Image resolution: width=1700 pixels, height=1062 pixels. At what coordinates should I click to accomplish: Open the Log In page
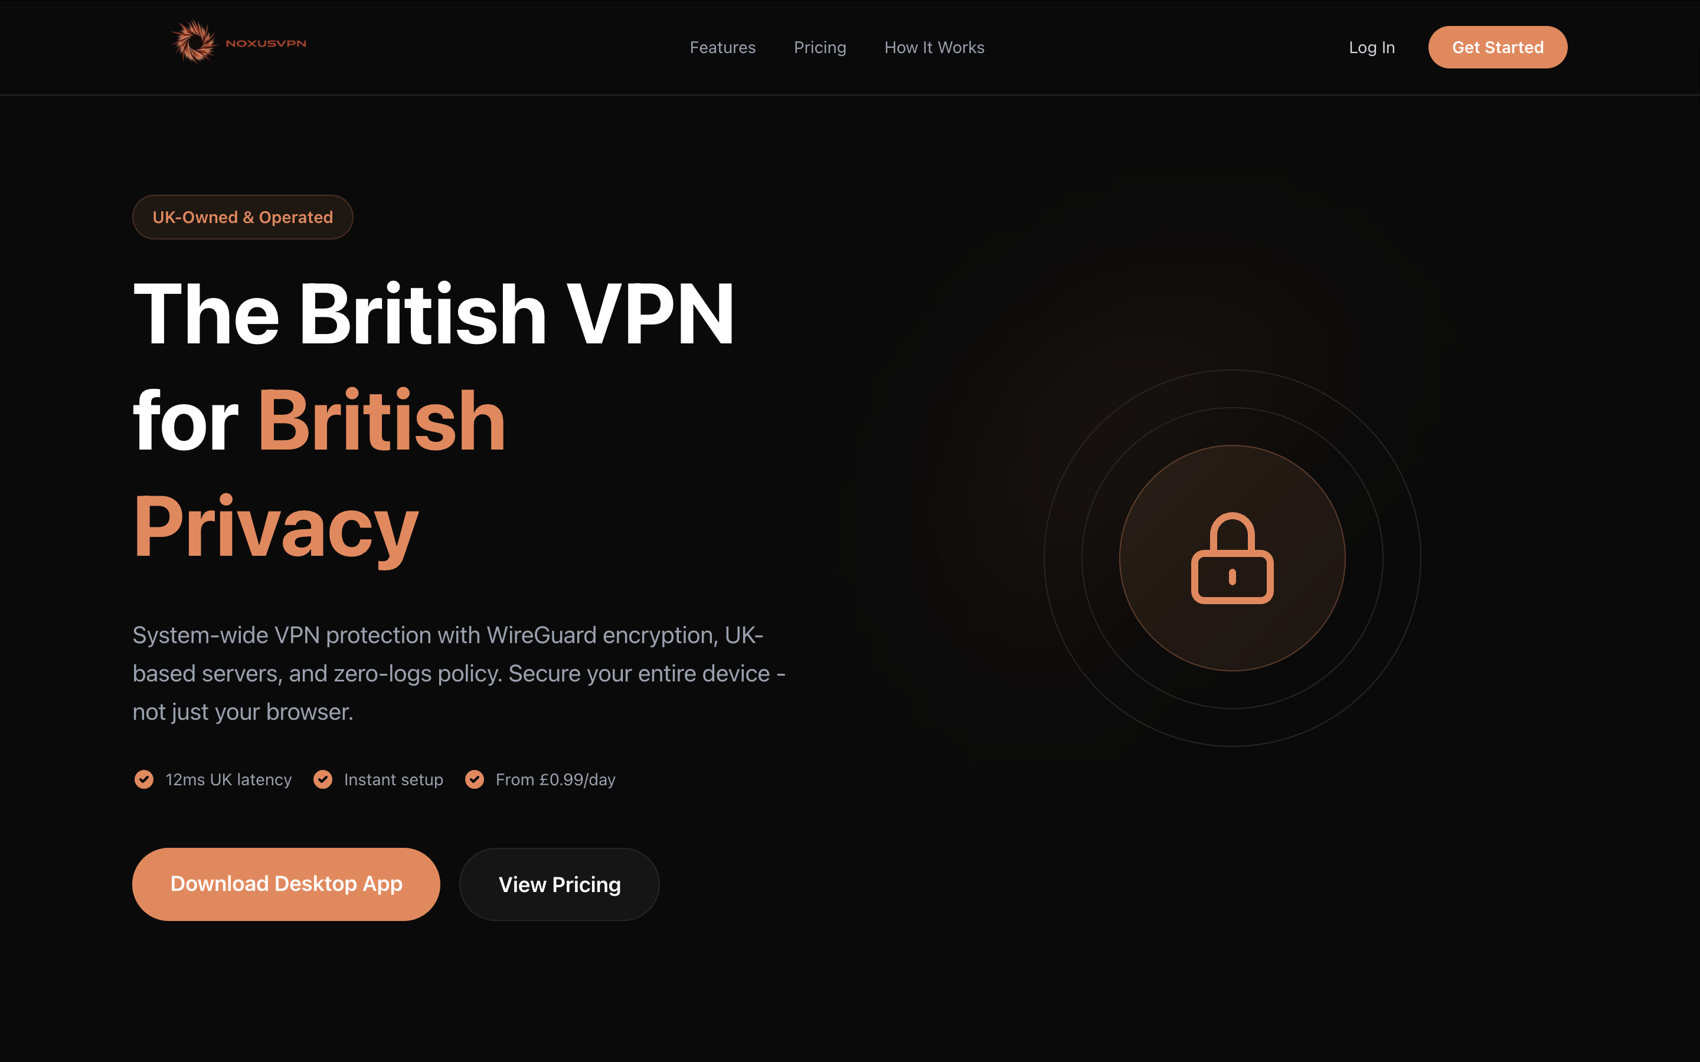pyautogui.click(x=1371, y=47)
